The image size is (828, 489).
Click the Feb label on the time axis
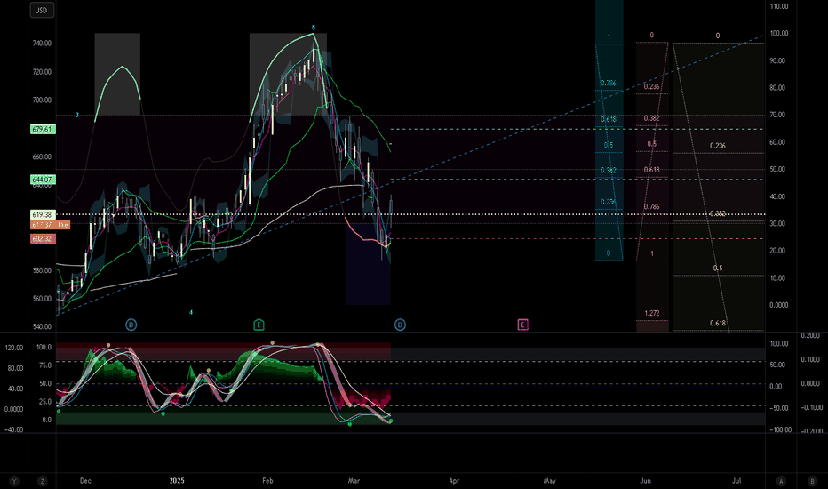(x=267, y=480)
